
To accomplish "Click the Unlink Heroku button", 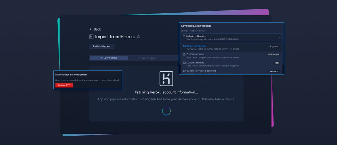I will coord(102,46).
